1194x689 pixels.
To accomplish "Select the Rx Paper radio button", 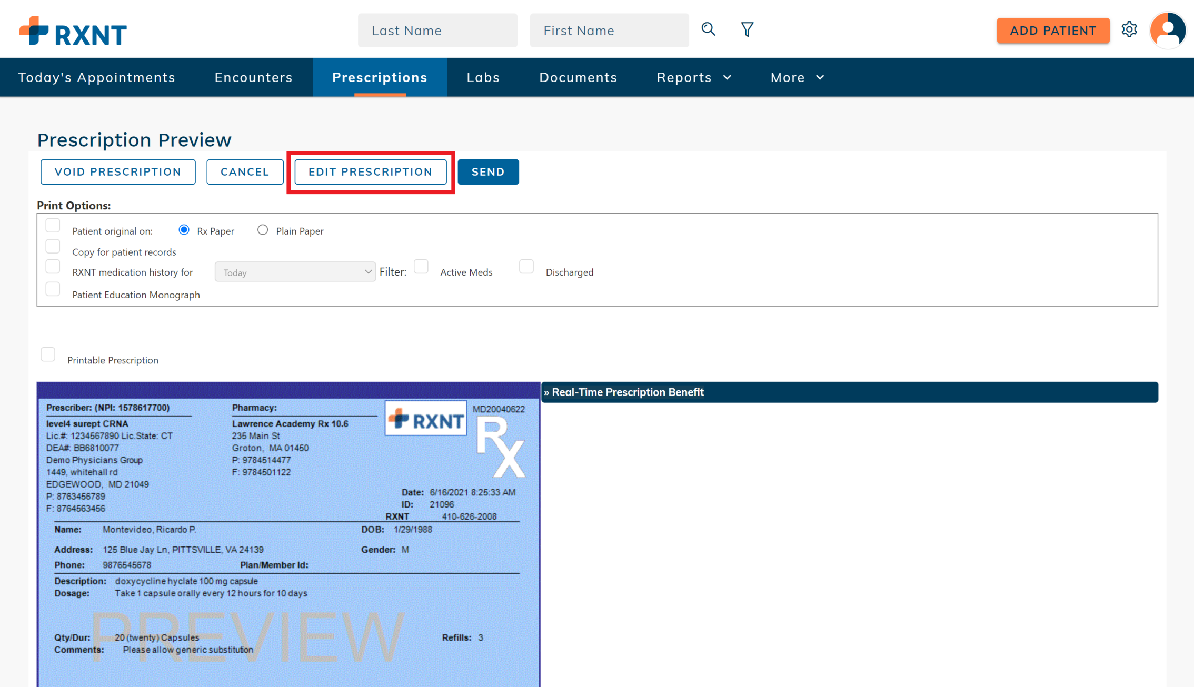I will coord(184,230).
